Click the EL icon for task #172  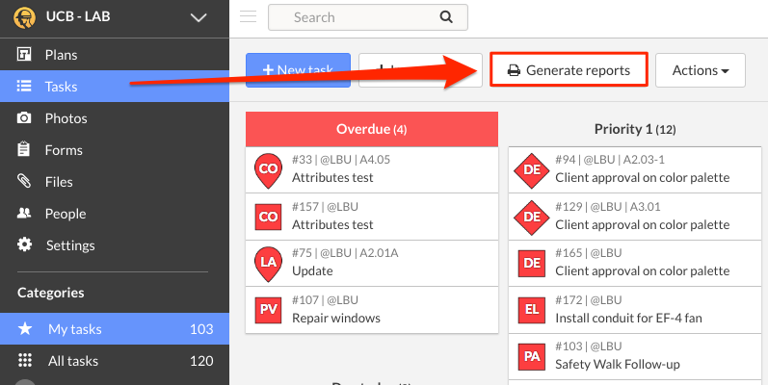coord(531,310)
